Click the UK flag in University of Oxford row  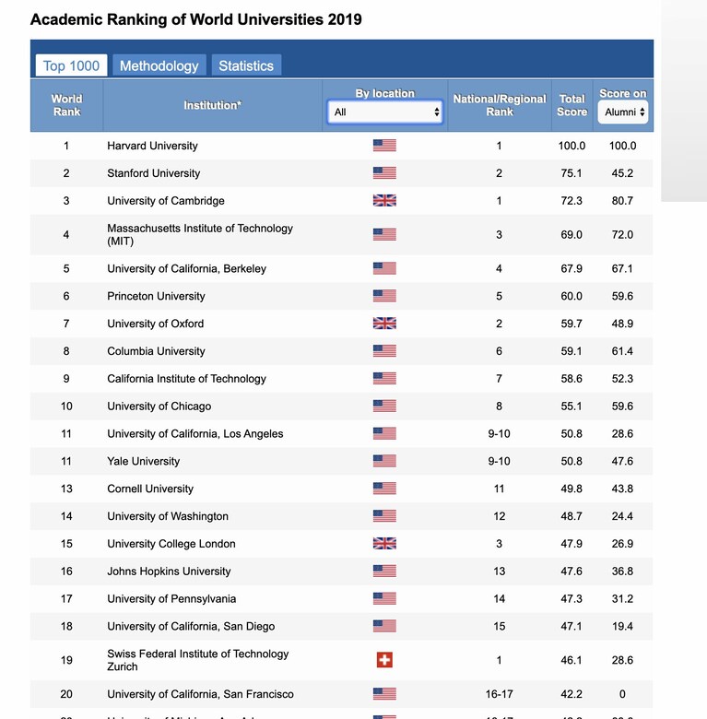pos(384,324)
